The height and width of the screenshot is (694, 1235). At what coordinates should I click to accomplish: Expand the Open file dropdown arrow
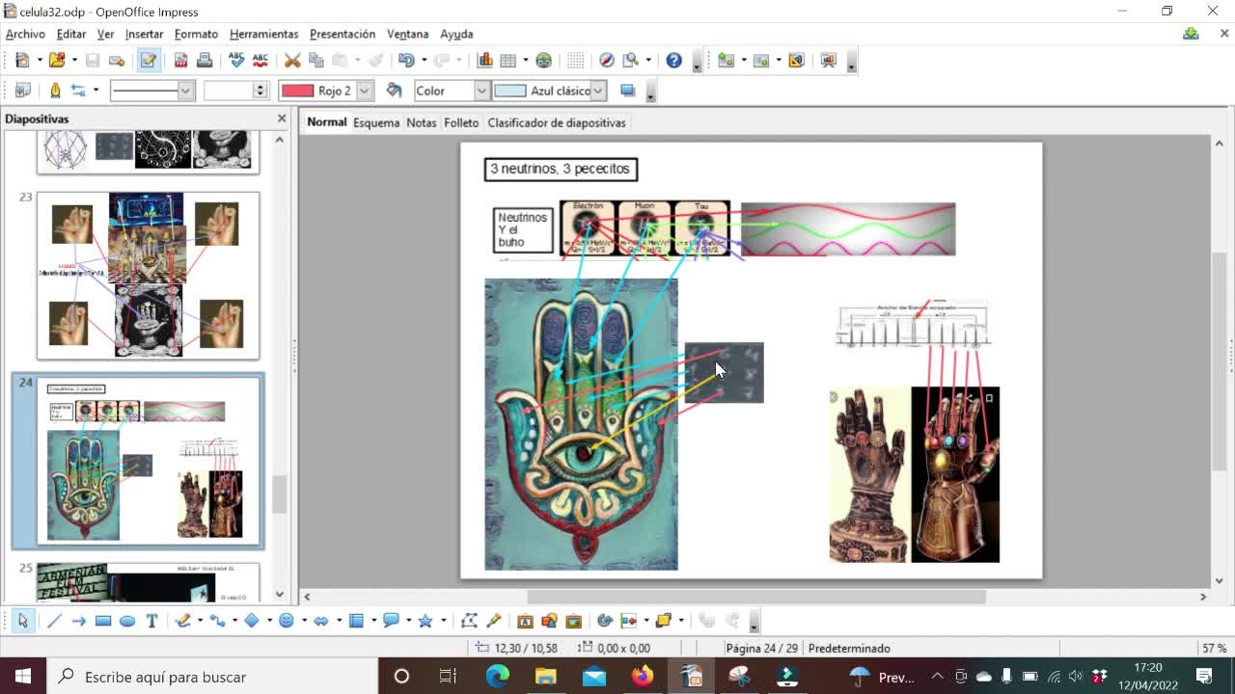click(73, 61)
